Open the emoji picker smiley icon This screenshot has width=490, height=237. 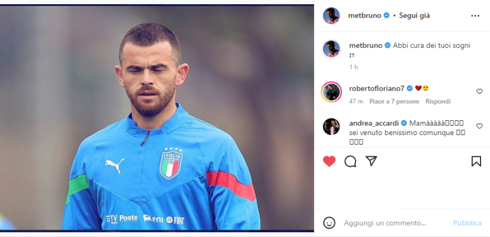[x=329, y=223]
